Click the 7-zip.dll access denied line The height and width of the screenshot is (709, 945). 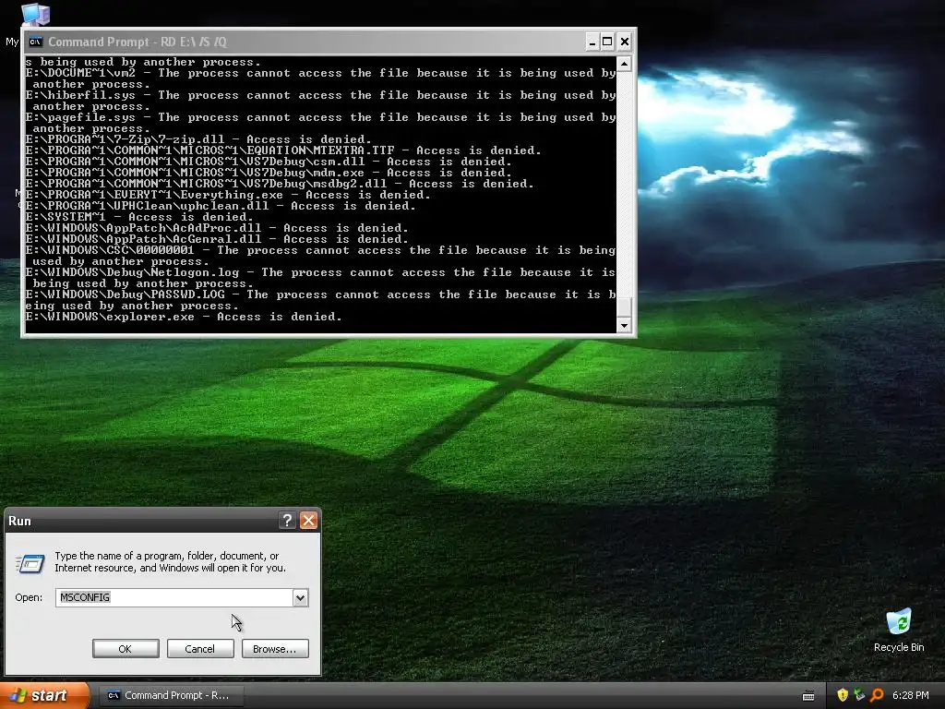tap(198, 139)
